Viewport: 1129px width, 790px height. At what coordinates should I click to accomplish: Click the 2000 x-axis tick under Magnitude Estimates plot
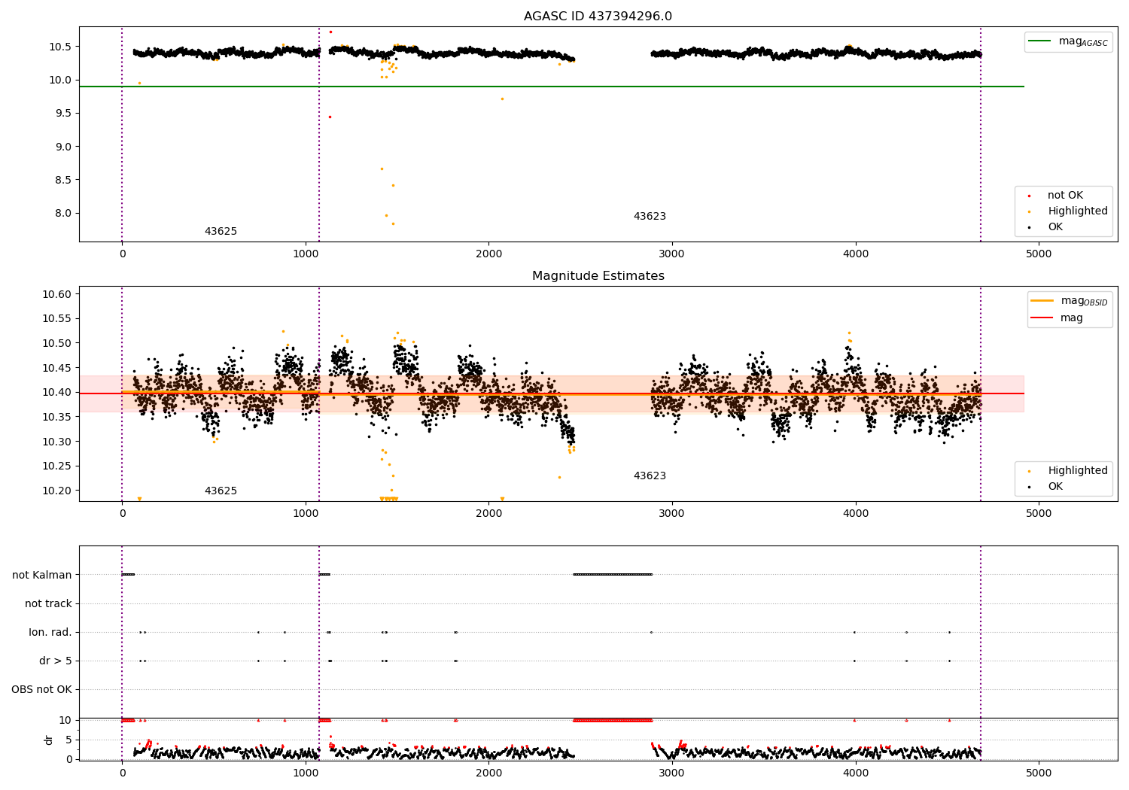coord(488,514)
